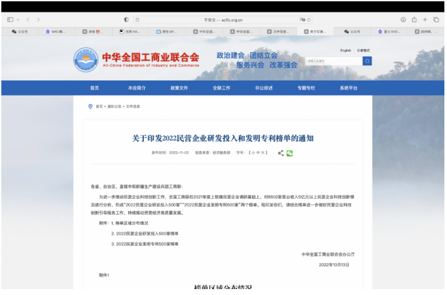Click the 附件1 label

click(104, 275)
